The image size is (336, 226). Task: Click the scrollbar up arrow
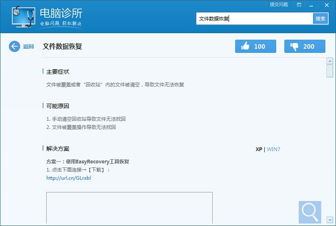click(329, 61)
